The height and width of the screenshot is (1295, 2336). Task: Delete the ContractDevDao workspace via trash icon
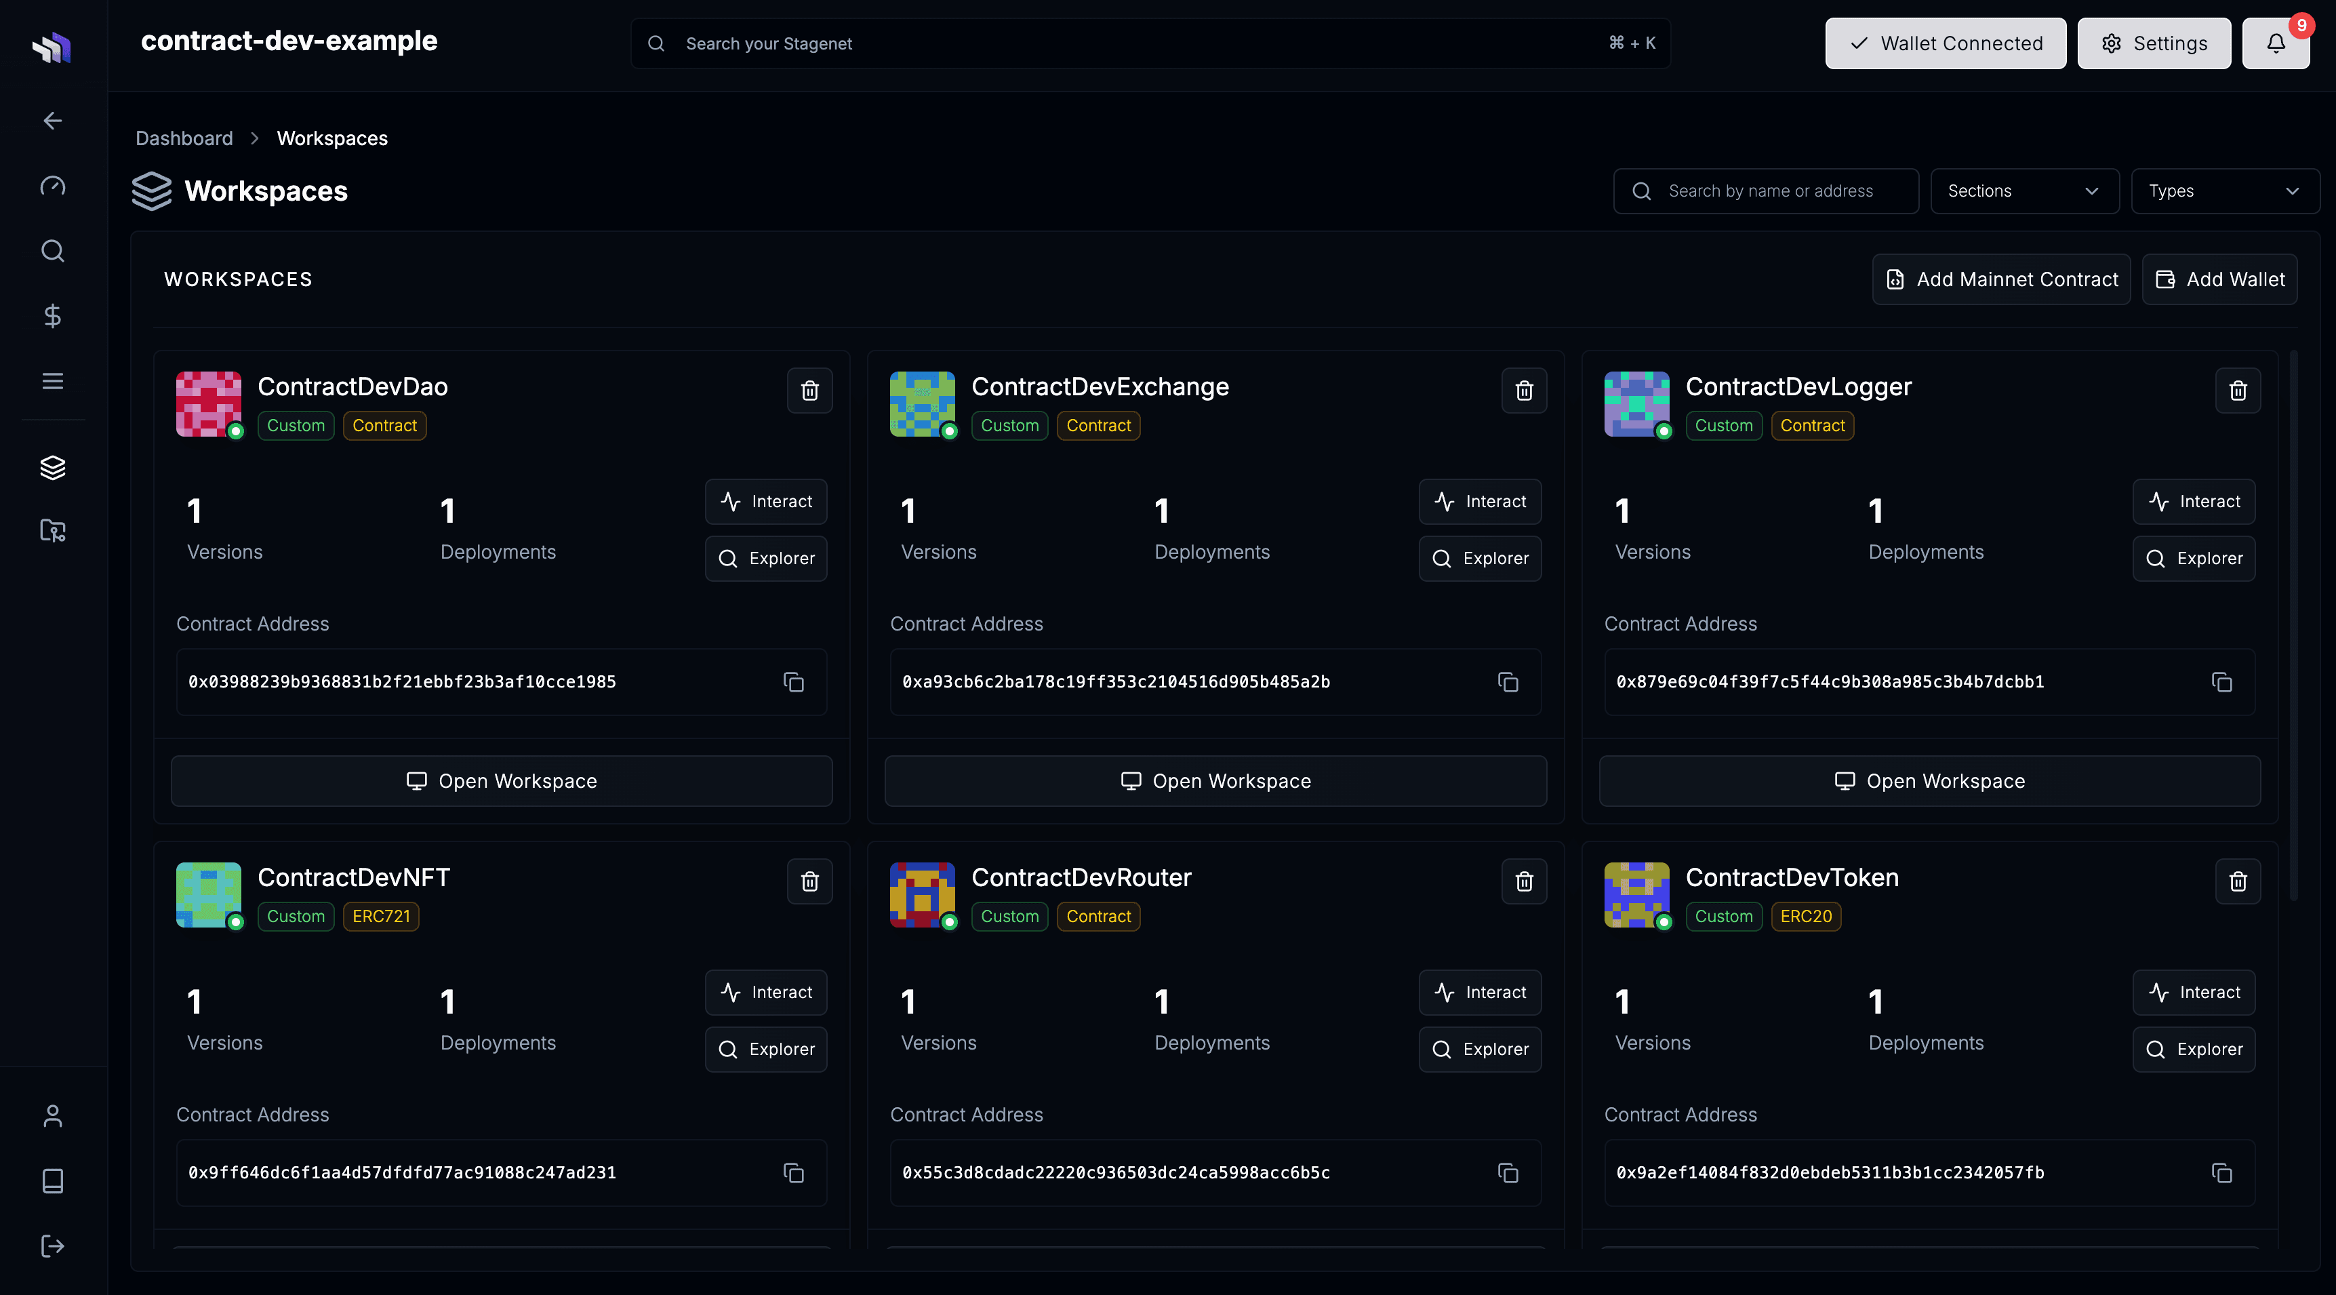coord(810,391)
